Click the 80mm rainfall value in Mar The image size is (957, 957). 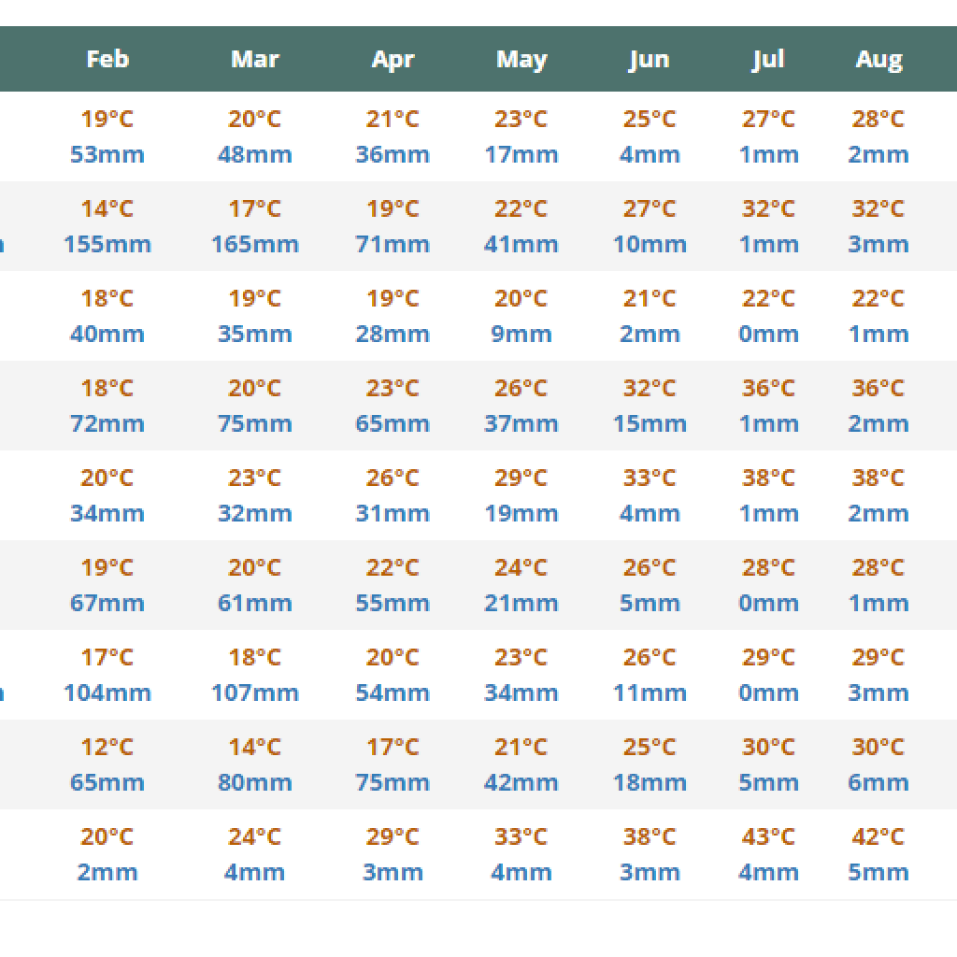tap(254, 782)
